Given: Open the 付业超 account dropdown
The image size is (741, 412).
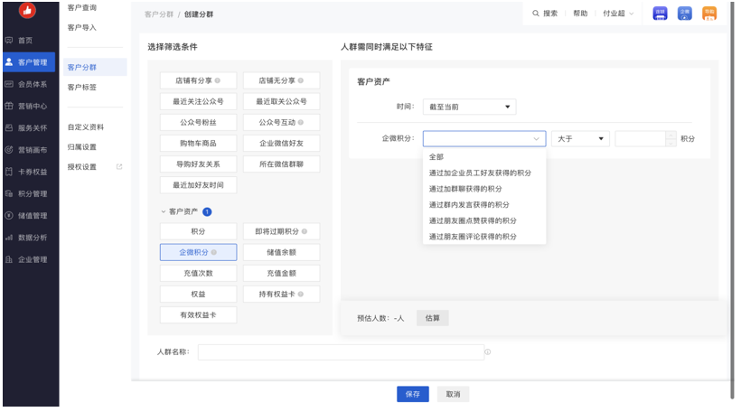Looking at the screenshot, I should pyautogui.click(x=618, y=14).
